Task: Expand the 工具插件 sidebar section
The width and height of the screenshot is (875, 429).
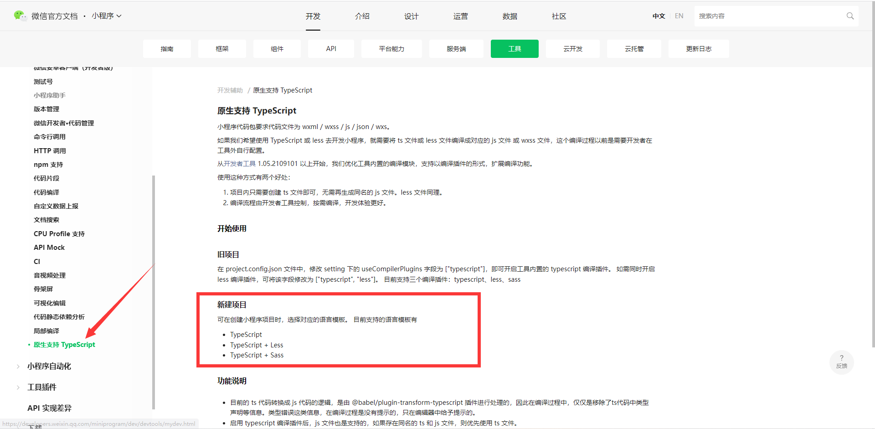Action: pos(41,387)
